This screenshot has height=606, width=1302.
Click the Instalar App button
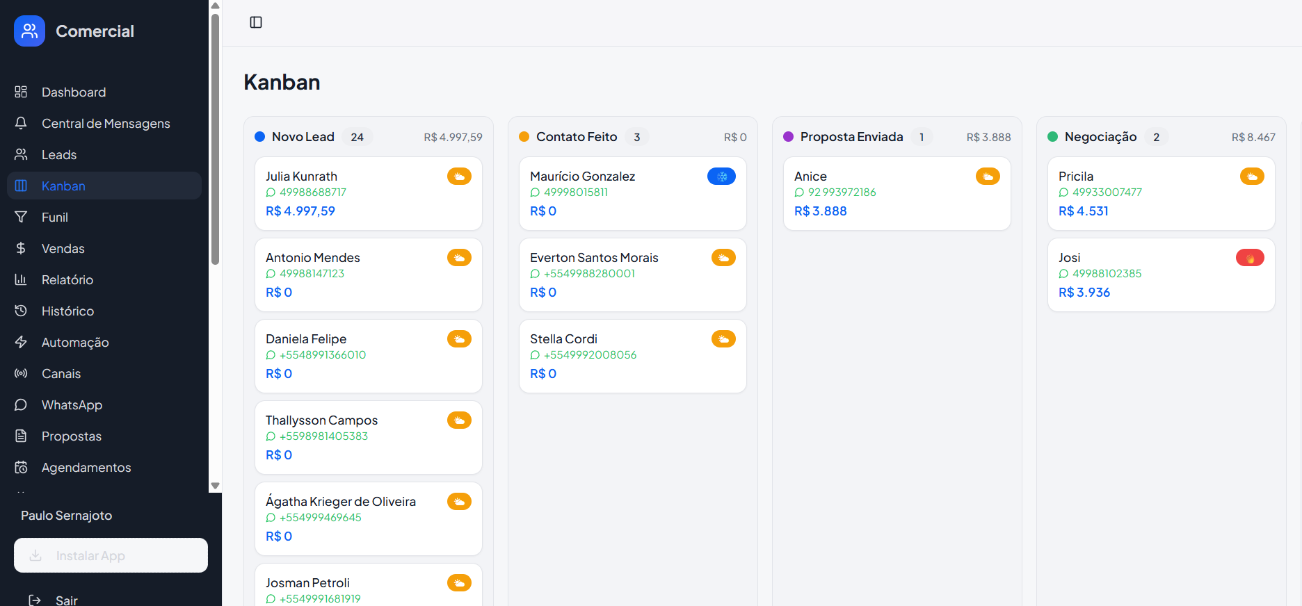(111, 555)
